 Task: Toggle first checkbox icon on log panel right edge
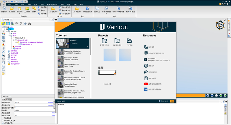click(226, 108)
